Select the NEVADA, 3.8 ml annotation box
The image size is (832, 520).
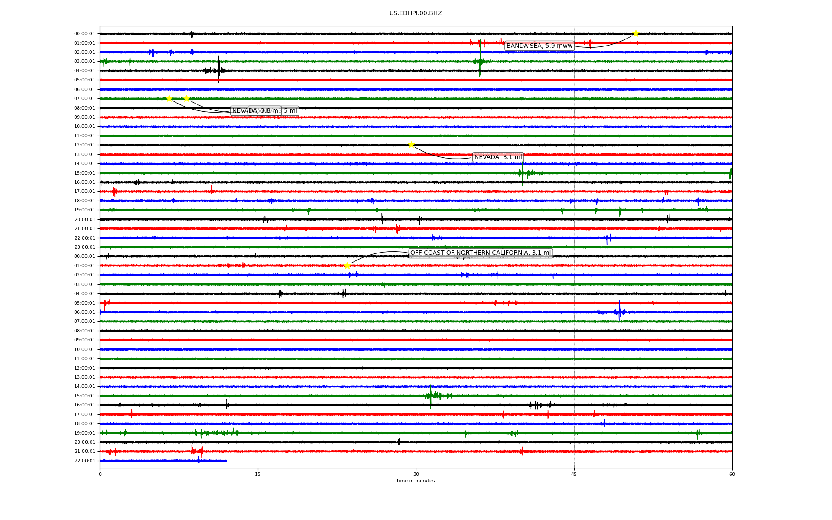point(256,111)
